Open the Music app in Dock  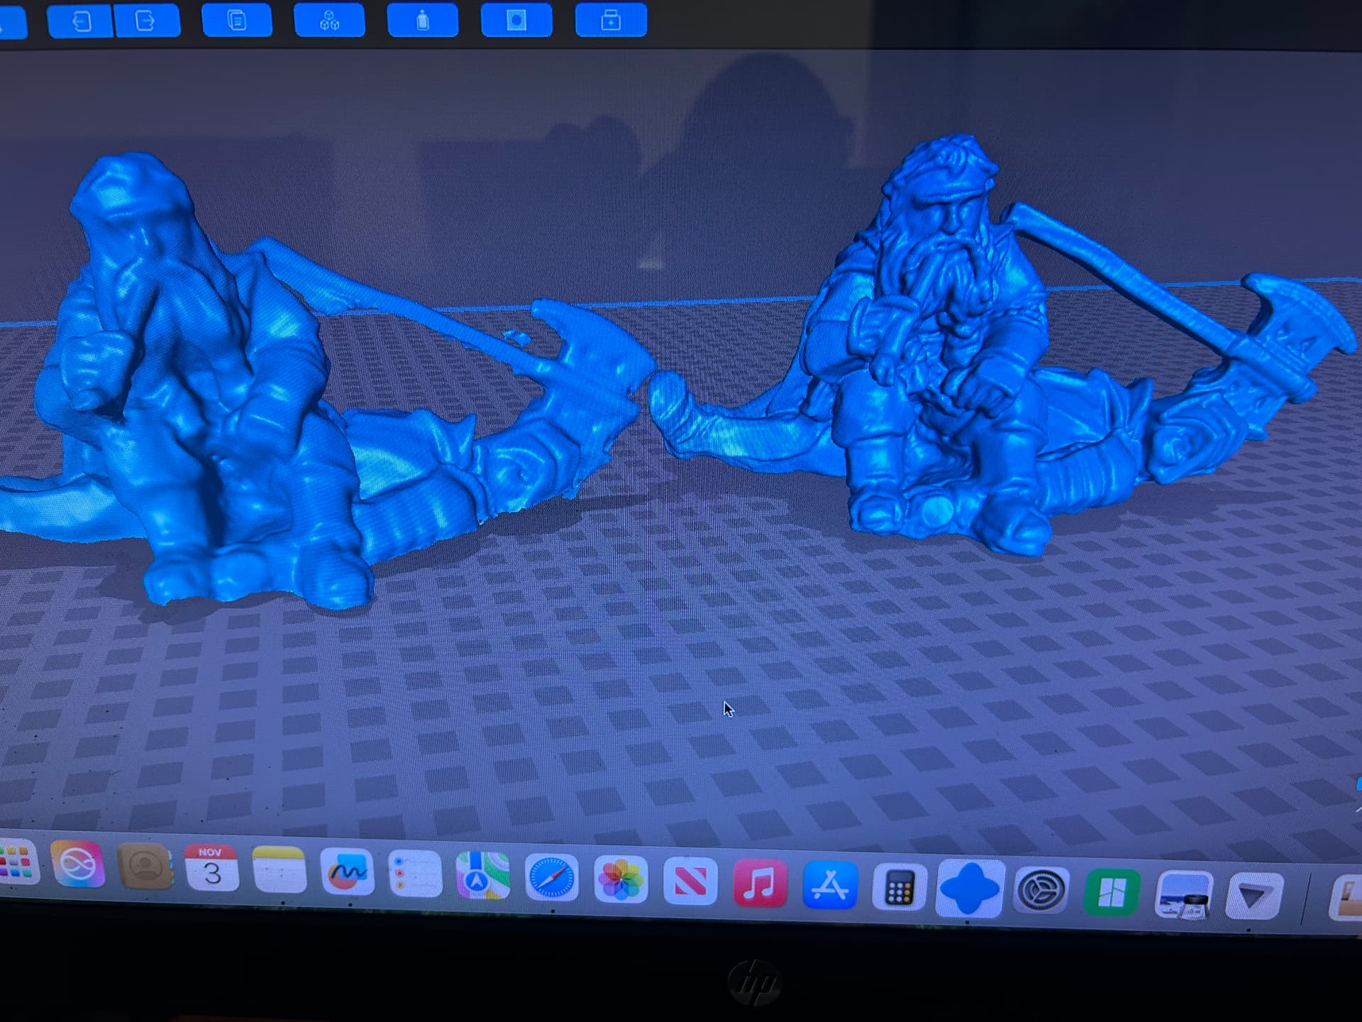[x=760, y=884]
